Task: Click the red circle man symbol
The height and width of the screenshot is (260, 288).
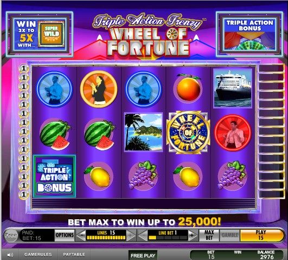Action: tap(233, 133)
